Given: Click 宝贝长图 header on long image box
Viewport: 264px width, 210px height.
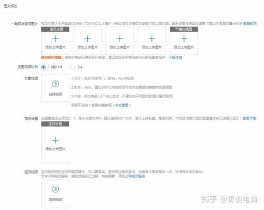Looking at the screenshot, I should pyautogui.click(x=56, y=124).
